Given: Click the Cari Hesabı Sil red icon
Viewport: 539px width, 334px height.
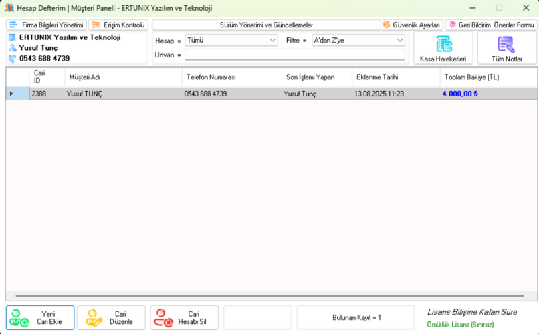Looking at the screenshot, I should [x=163, y=318].
